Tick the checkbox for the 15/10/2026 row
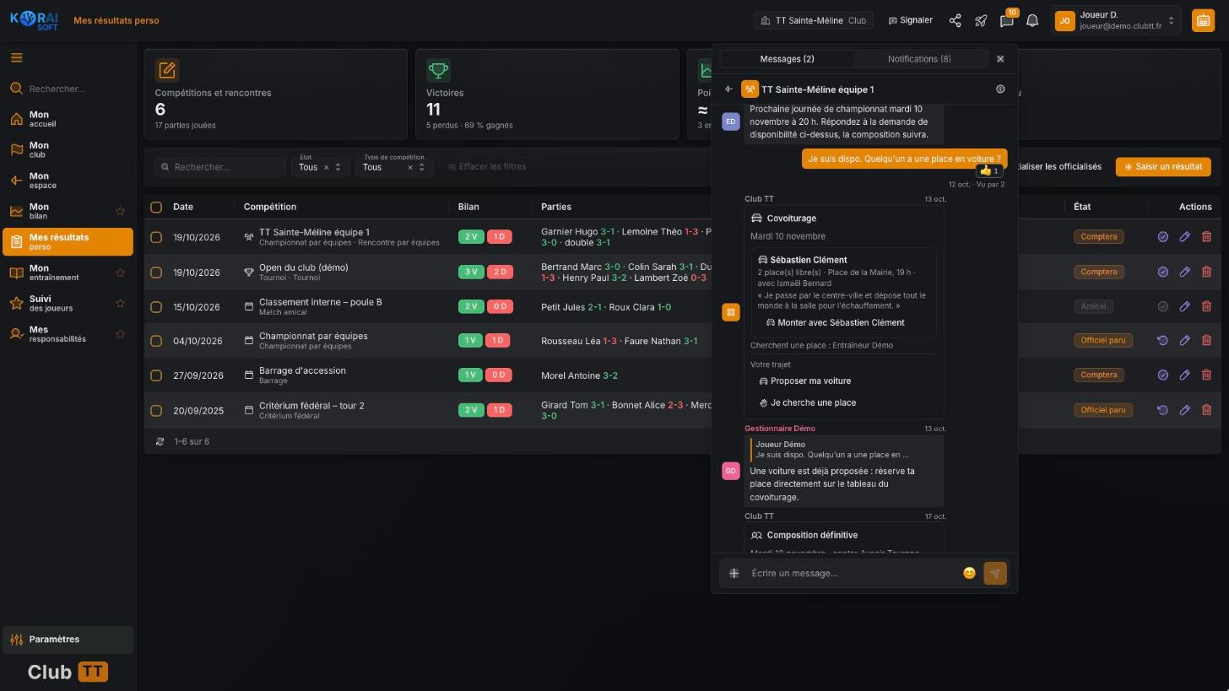 tap(156, 307)
